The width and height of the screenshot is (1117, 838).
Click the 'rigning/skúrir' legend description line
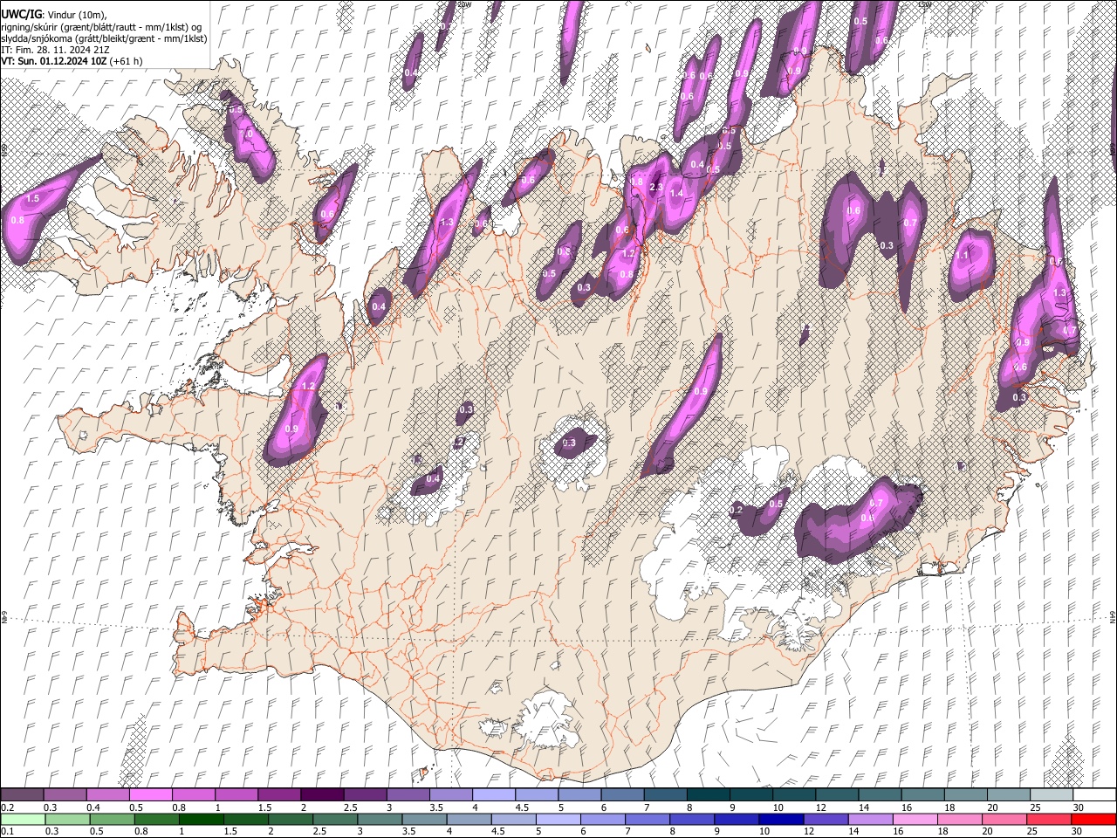click(101, 26)
